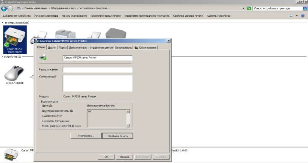
Task: Click 'Управление принтерами по умолчанию' in the toolbar
Action: 147,16
